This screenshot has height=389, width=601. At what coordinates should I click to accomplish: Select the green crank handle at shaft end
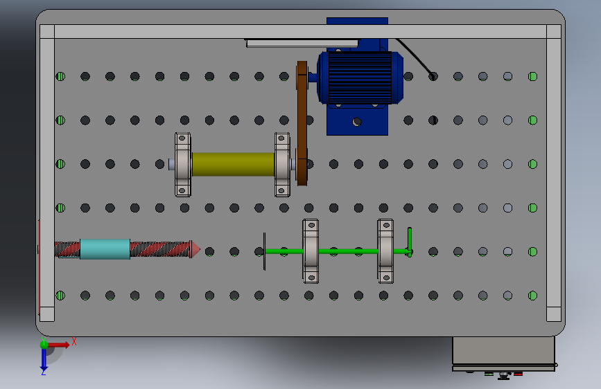410,242
